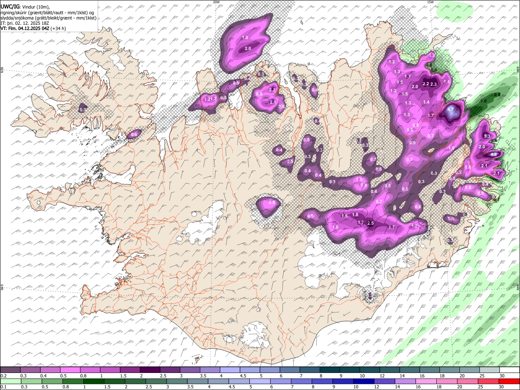This screenshot has width=520, height=390.
Task: Click the black '1.0' value in the green offshore area
Action: [x=483, y=101]
